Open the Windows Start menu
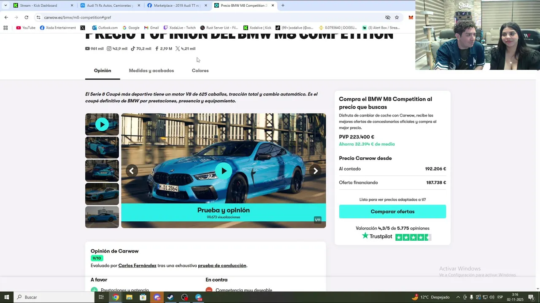 pos(7,297)
